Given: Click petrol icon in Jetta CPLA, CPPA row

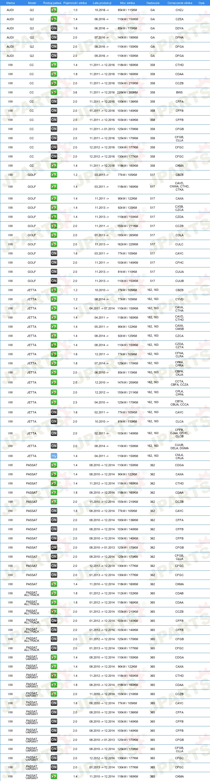Looking at the screenshot, I should (x=54, y=392).
